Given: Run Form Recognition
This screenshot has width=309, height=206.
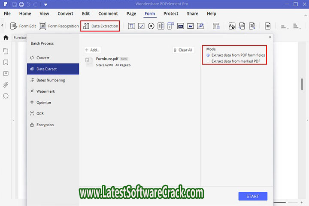Looking at the screenshot, I should click(x=59, y=26).
